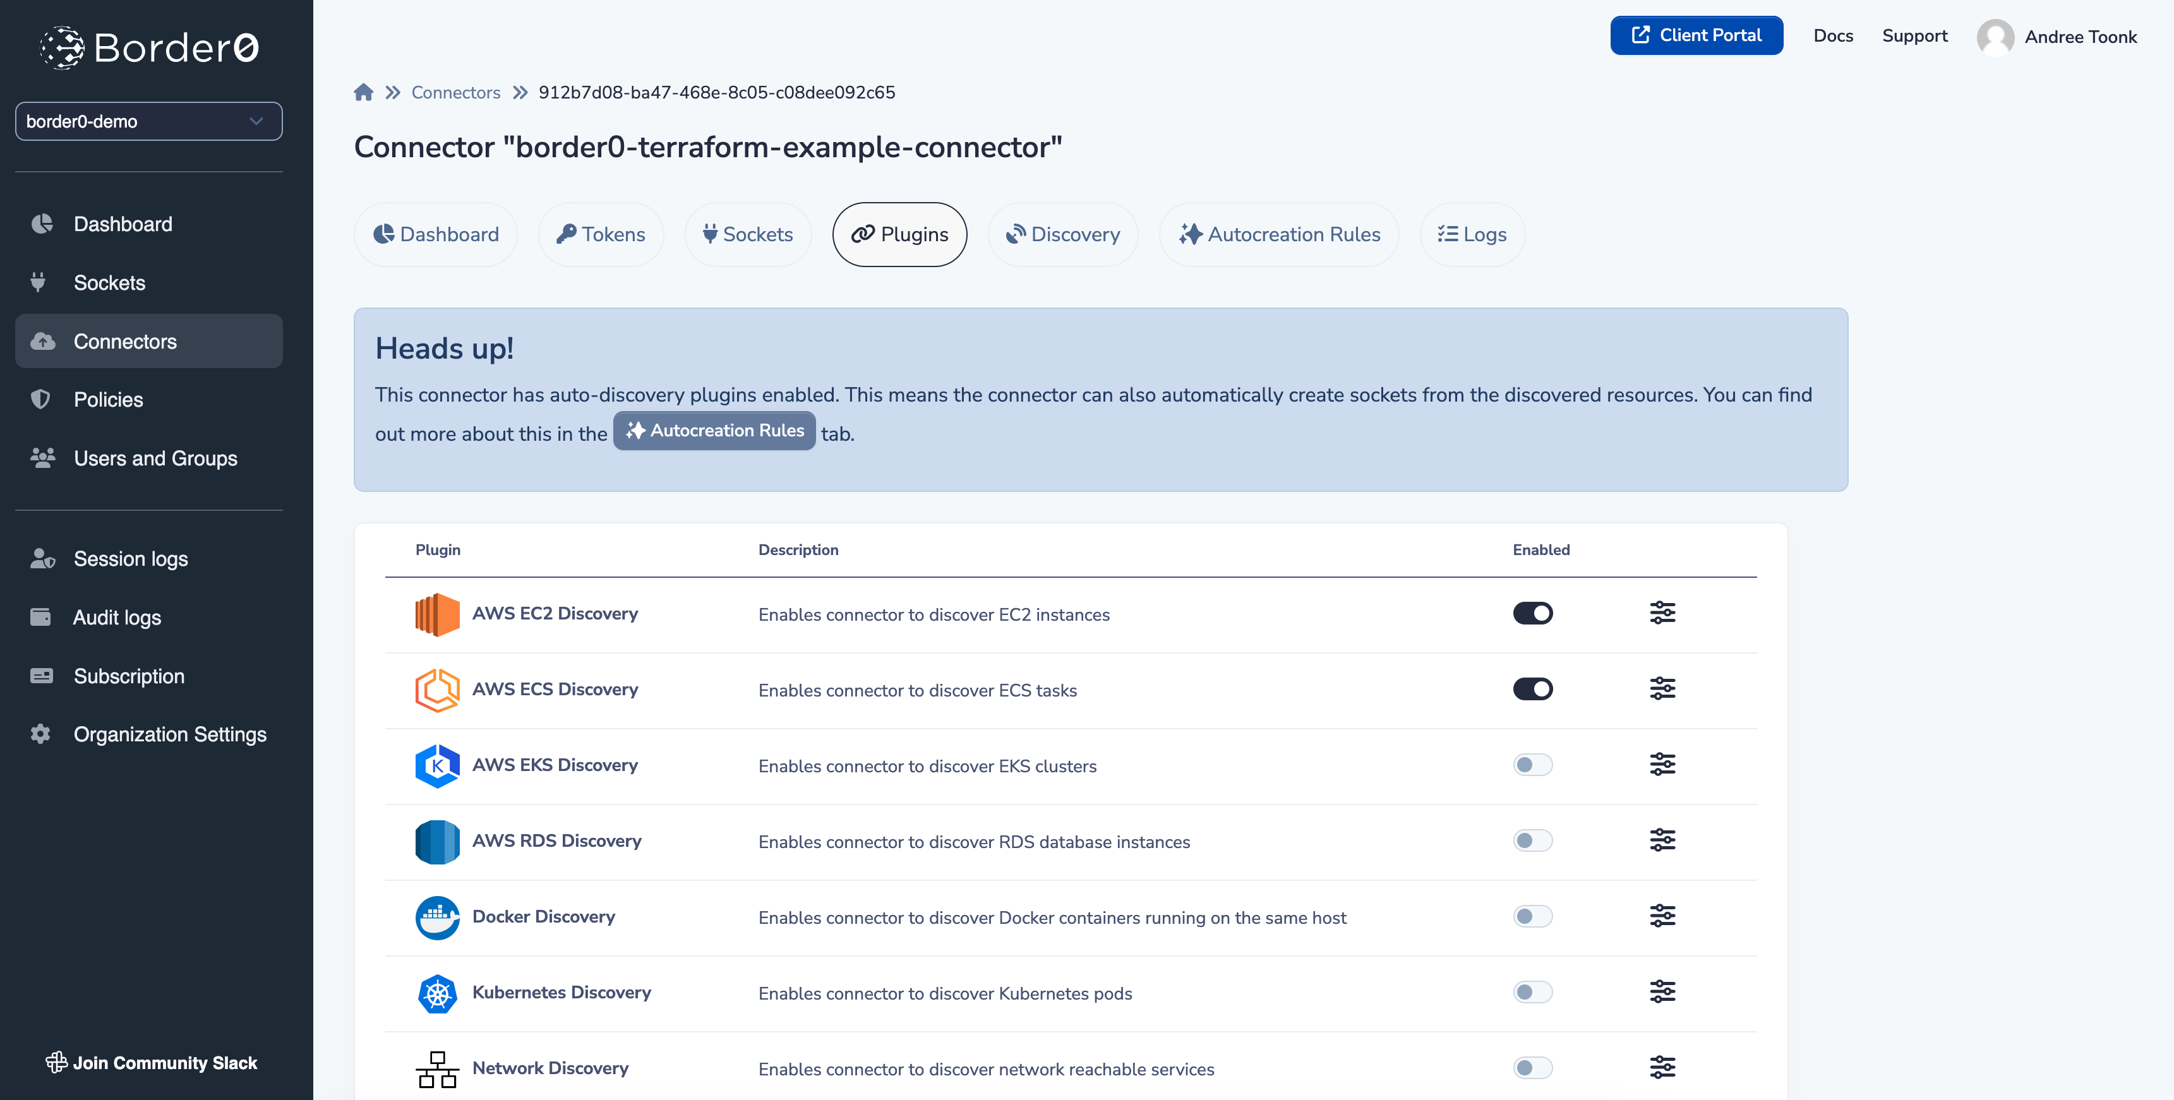This screenshot has width=2174, height=1100.
Task: Switch to the connector Dashboard tab
Action: click(x=435, y=234)
